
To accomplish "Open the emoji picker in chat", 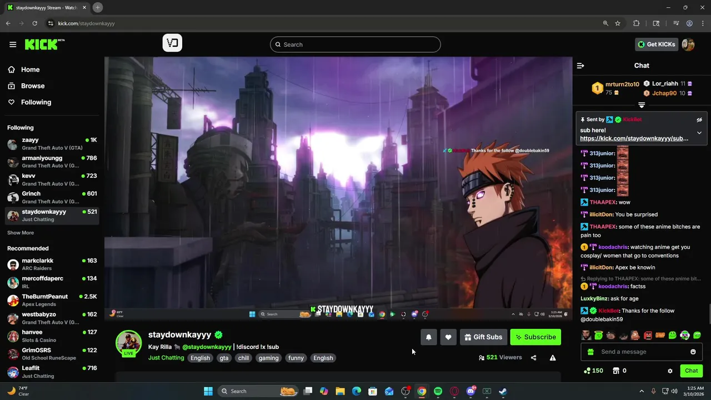I will click(693, 352).
